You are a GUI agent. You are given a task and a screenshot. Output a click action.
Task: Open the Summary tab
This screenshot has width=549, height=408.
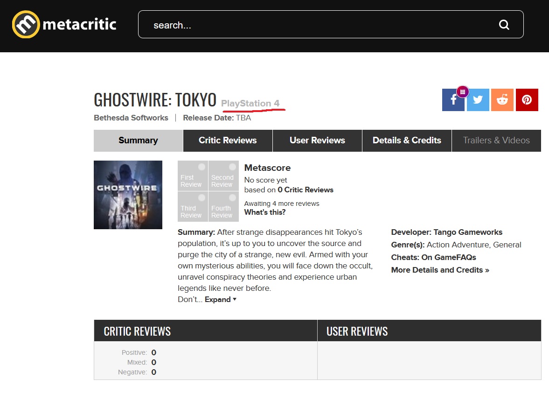139,141
